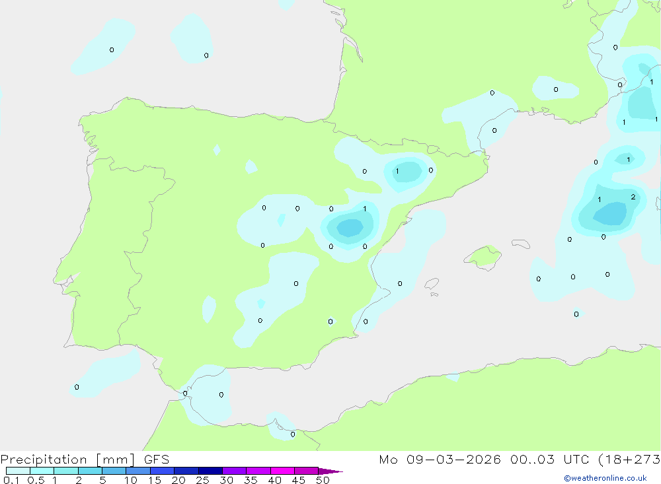Pick the 10–15 mm blue legend swatch
The width and height of the screenshot is (661, 484).
pyautogui.click(x=138, y=471)
